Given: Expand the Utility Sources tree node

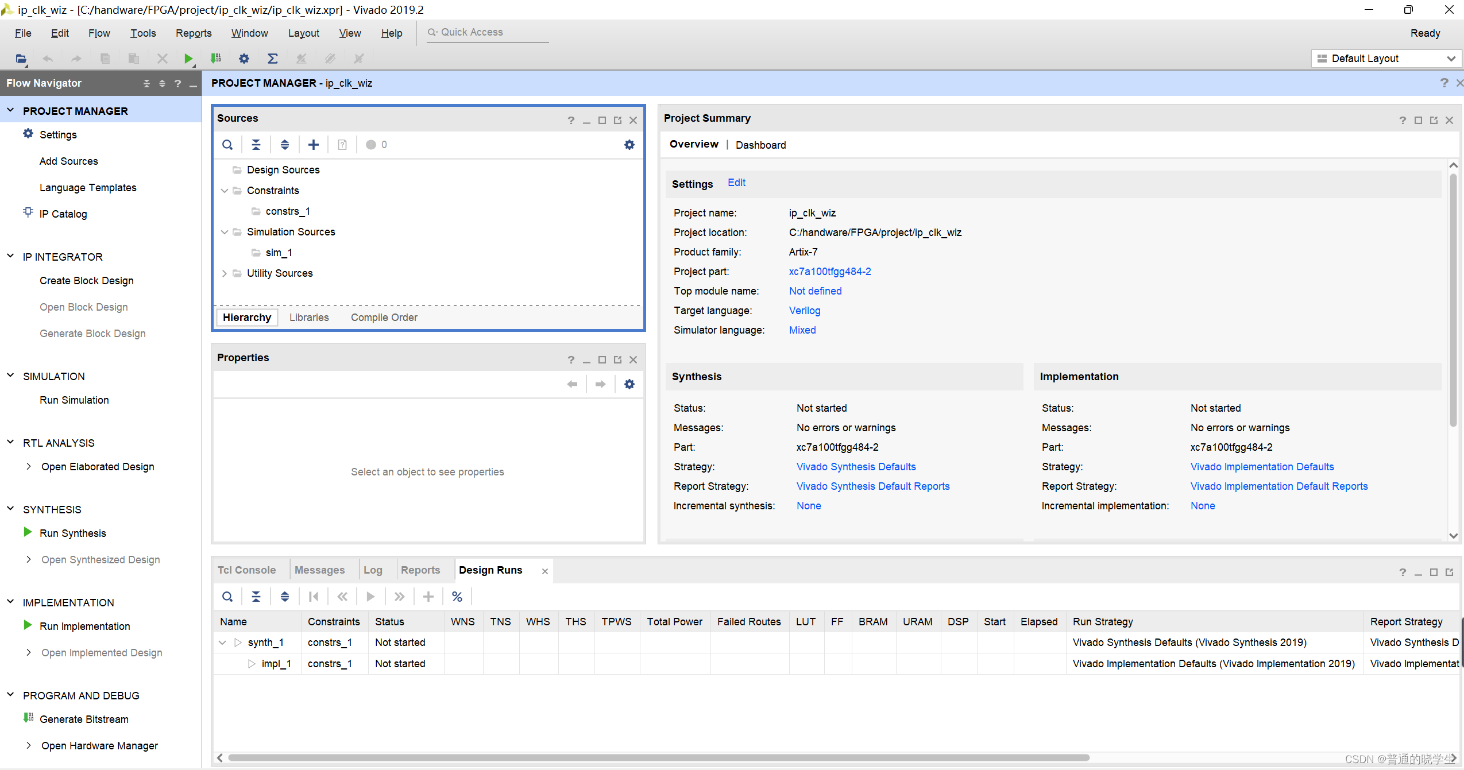Looking at the screenshot, I should click(225, 273).
